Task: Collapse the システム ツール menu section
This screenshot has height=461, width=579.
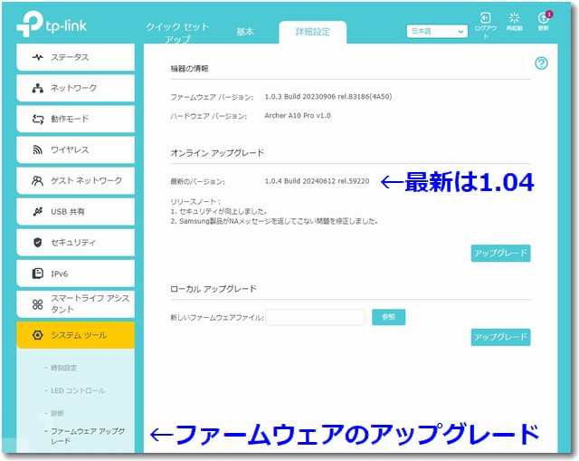Action: (75, 335)
